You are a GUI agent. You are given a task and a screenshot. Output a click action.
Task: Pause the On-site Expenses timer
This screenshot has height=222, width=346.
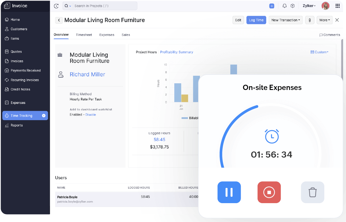(229, 192)
